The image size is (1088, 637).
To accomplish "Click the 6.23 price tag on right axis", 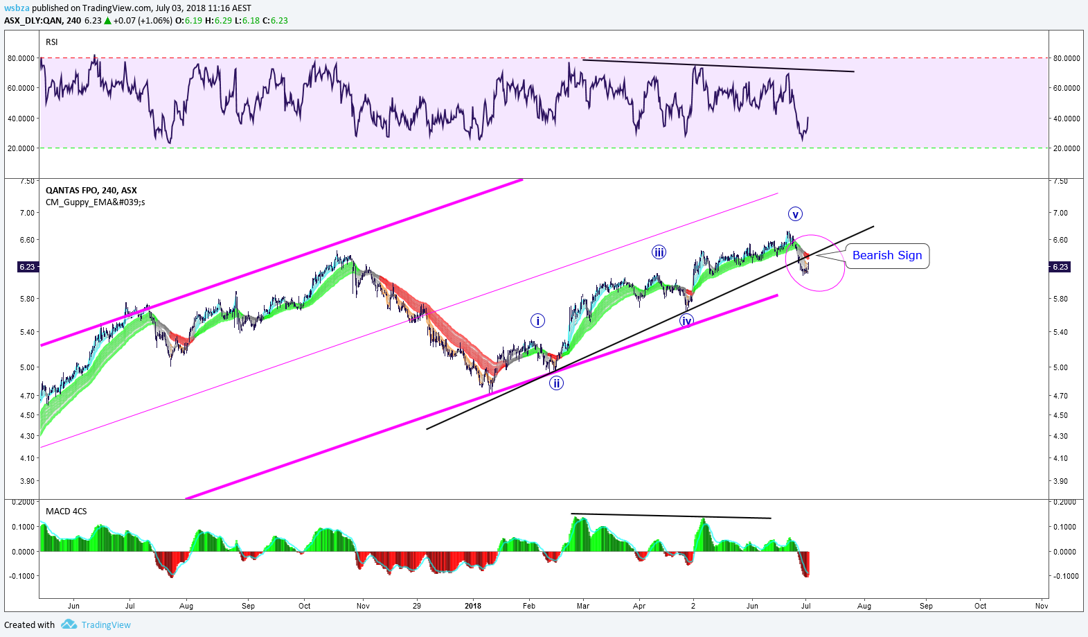I will (1060, 267).
